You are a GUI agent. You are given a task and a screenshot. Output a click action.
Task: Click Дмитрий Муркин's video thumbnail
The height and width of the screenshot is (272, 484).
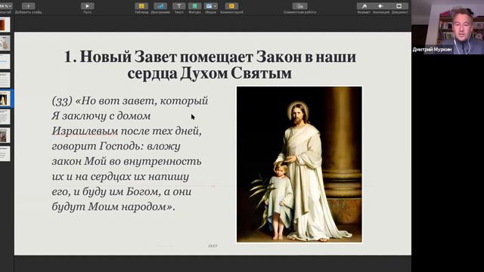click(x=448, y=27)
